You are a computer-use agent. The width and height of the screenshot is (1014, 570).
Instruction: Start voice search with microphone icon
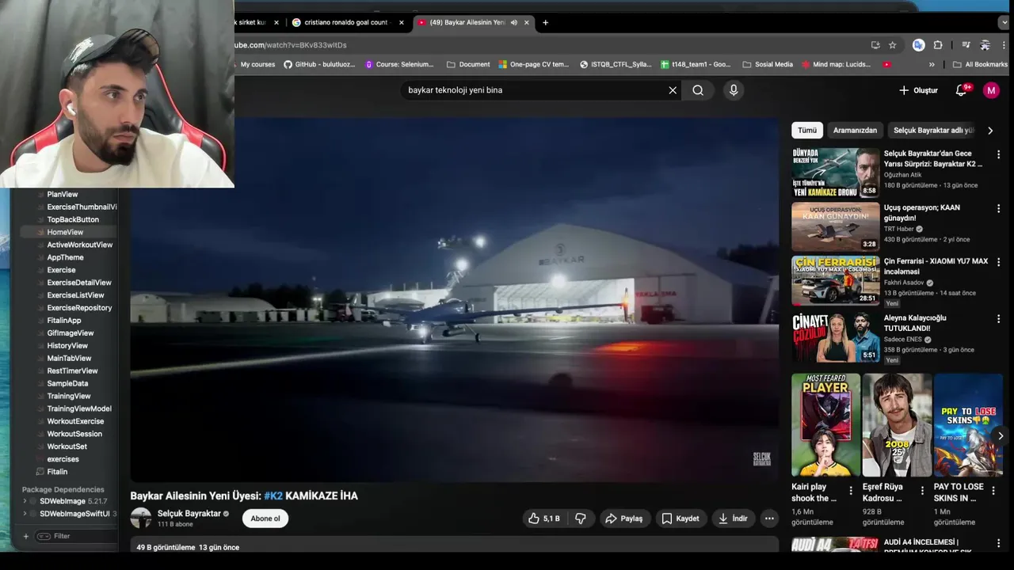[734, 90]
